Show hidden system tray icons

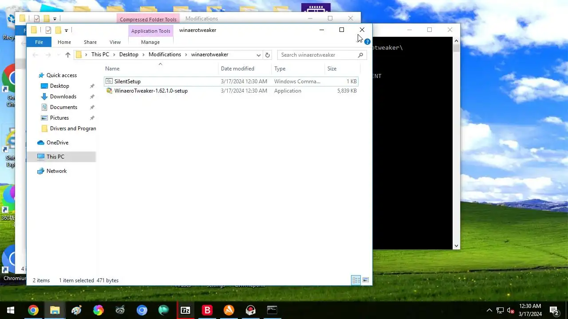pos(489,310)
